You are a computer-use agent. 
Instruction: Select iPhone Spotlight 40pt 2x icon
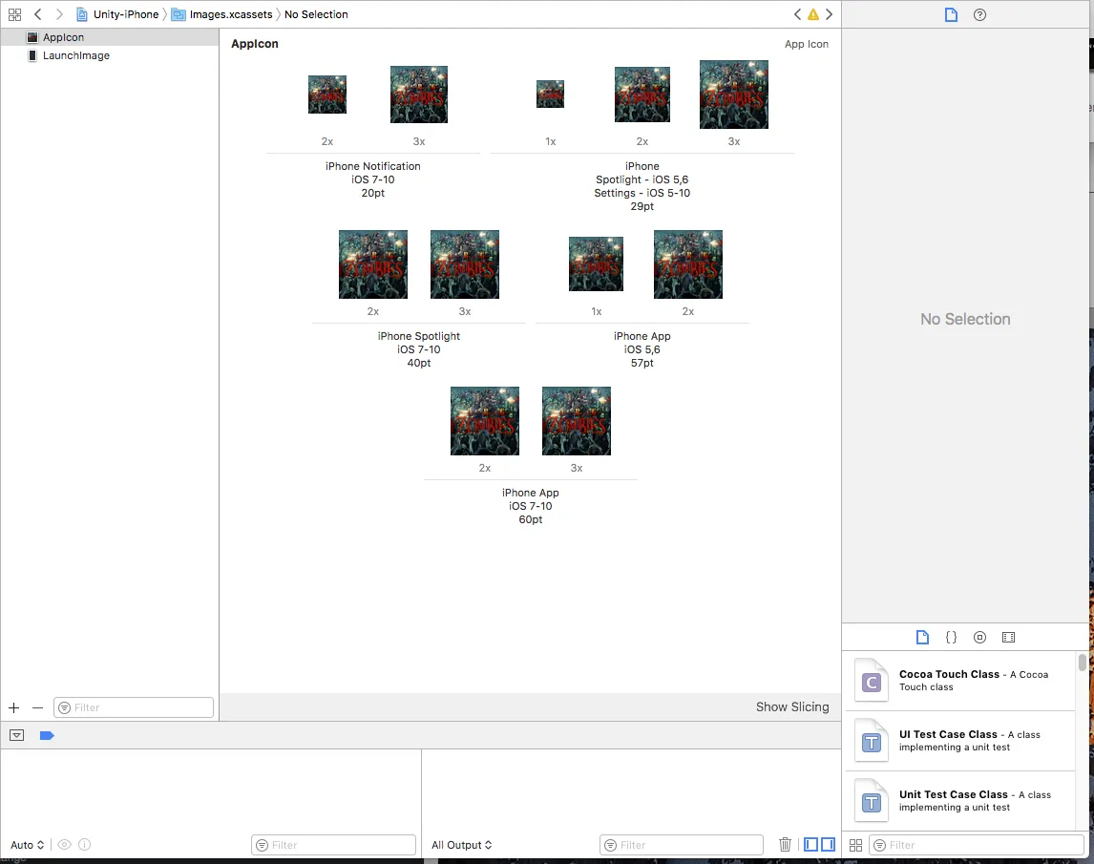(372, 264)
